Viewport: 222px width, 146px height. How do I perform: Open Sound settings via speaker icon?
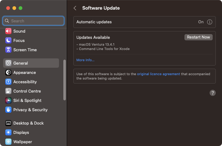click(8, 31)
